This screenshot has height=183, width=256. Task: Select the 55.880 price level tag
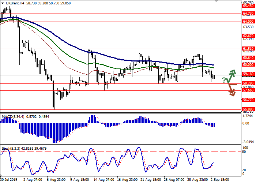pos(248,109)
